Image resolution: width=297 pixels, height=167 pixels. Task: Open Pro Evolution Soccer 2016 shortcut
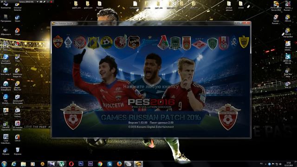point(276,6)
